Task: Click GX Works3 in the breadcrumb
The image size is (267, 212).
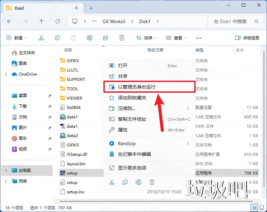Action: [x=114, y=21]
